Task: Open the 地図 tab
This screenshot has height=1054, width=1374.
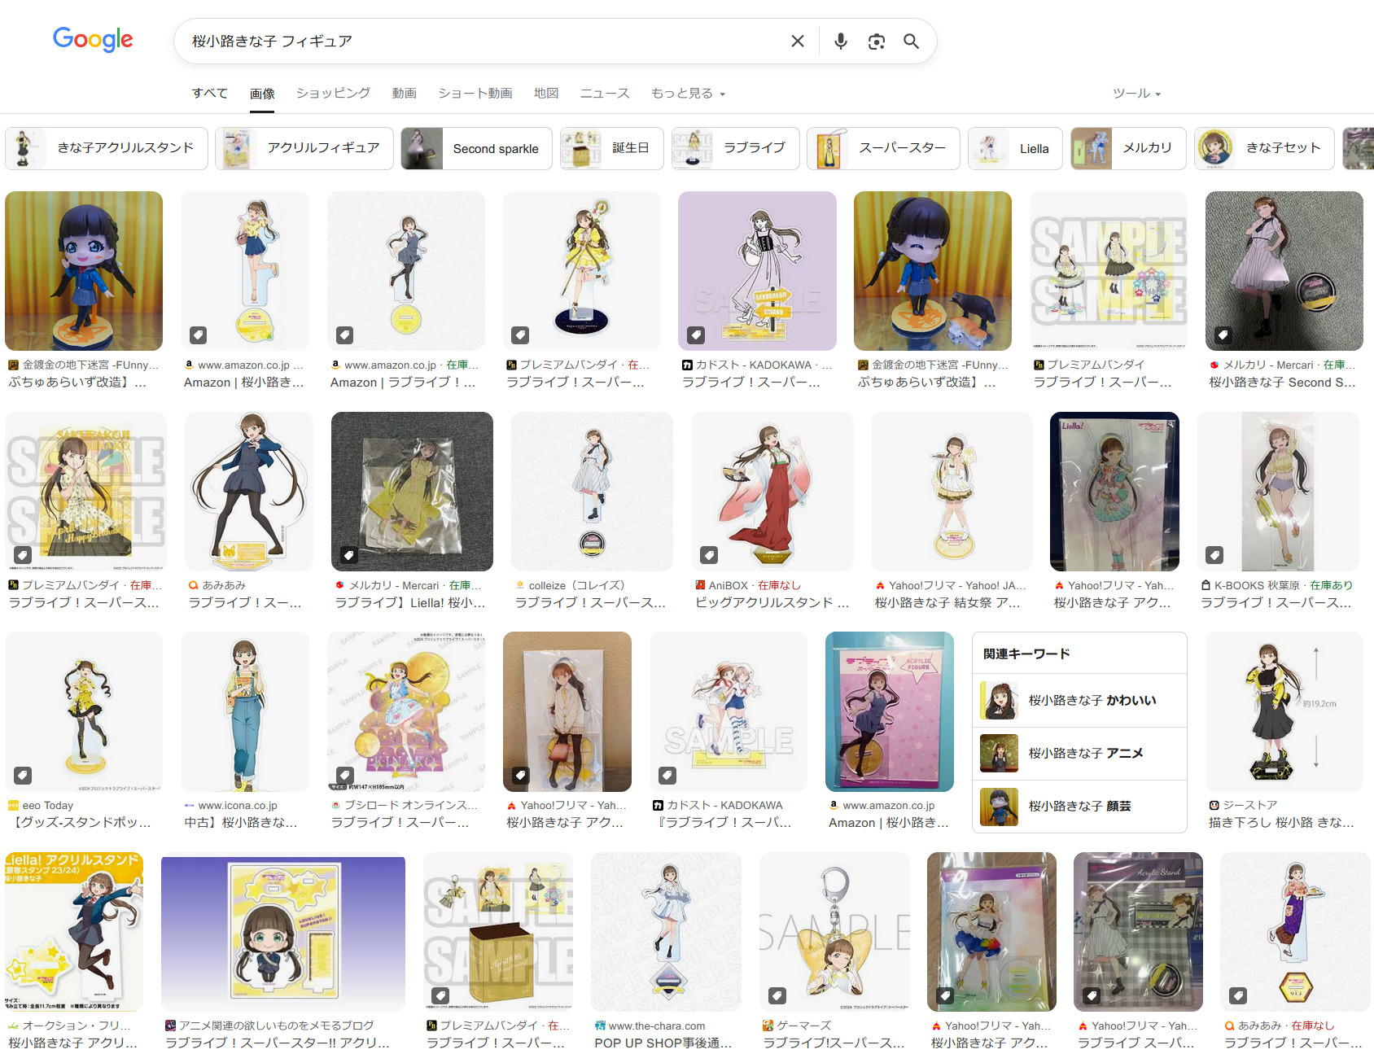Action: [546, 93]
